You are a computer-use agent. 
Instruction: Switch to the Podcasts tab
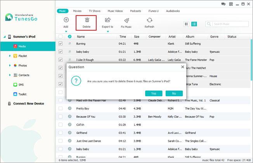pyautogui.click(x=135, y=11)
